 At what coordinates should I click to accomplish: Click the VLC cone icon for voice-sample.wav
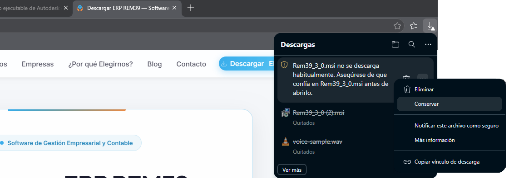click(x=285, y=141)
